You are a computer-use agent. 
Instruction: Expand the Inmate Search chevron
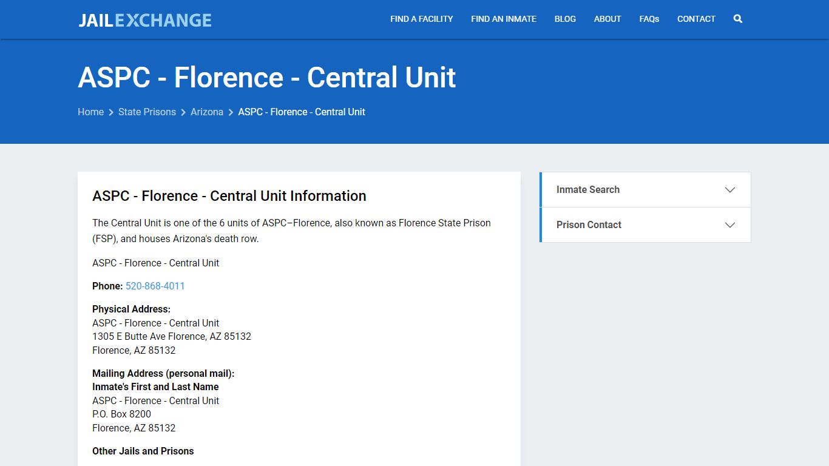pyautogui.click(x=730, y=190)
